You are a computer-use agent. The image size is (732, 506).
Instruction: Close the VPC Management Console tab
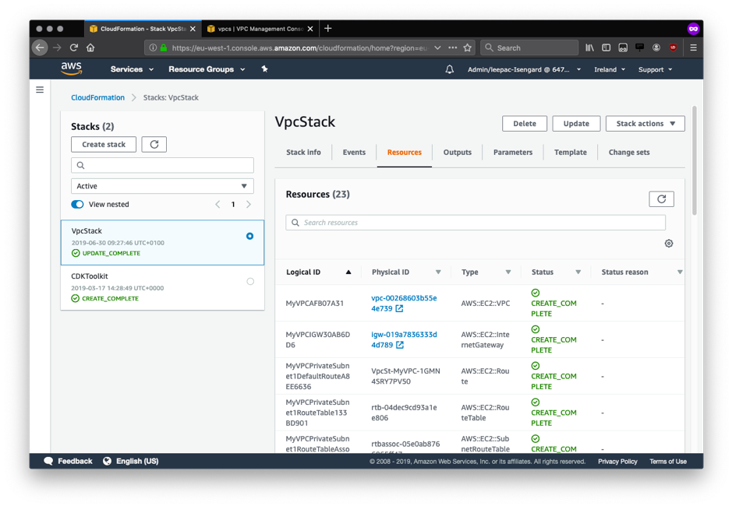tap(310, 29)
